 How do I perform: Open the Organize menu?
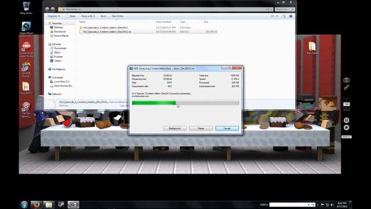(53, 16)
